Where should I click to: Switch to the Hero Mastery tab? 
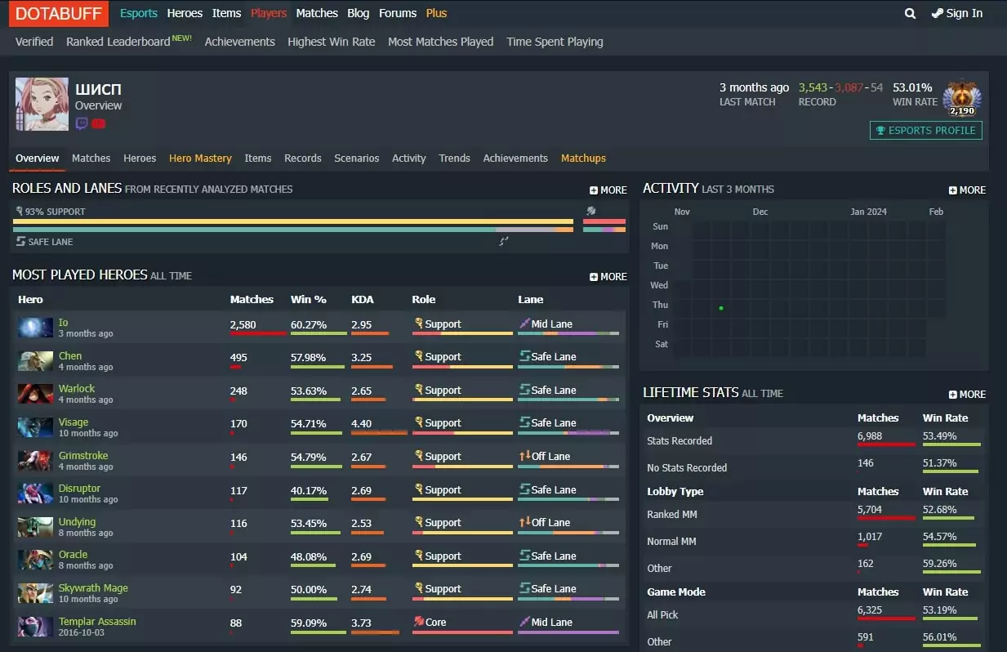200,159
